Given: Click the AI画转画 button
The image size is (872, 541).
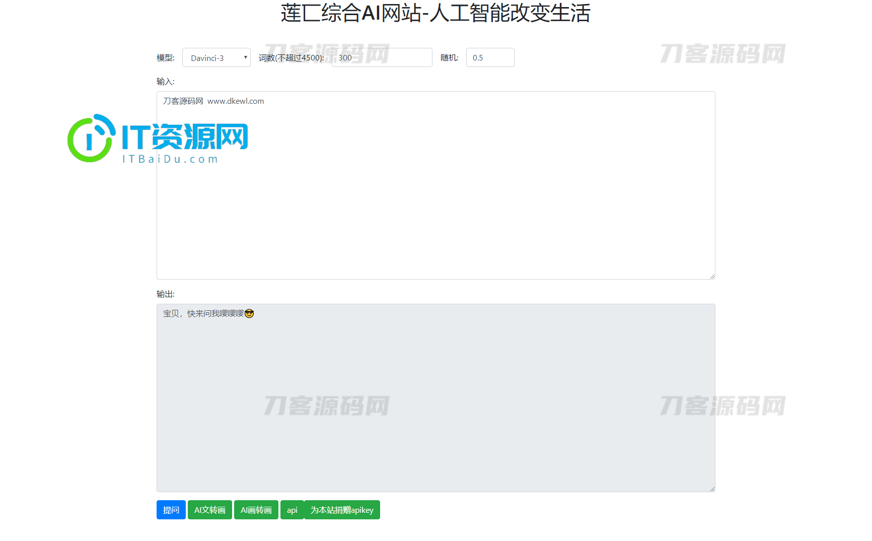Looking at the screenshot, I should point(256,510).
